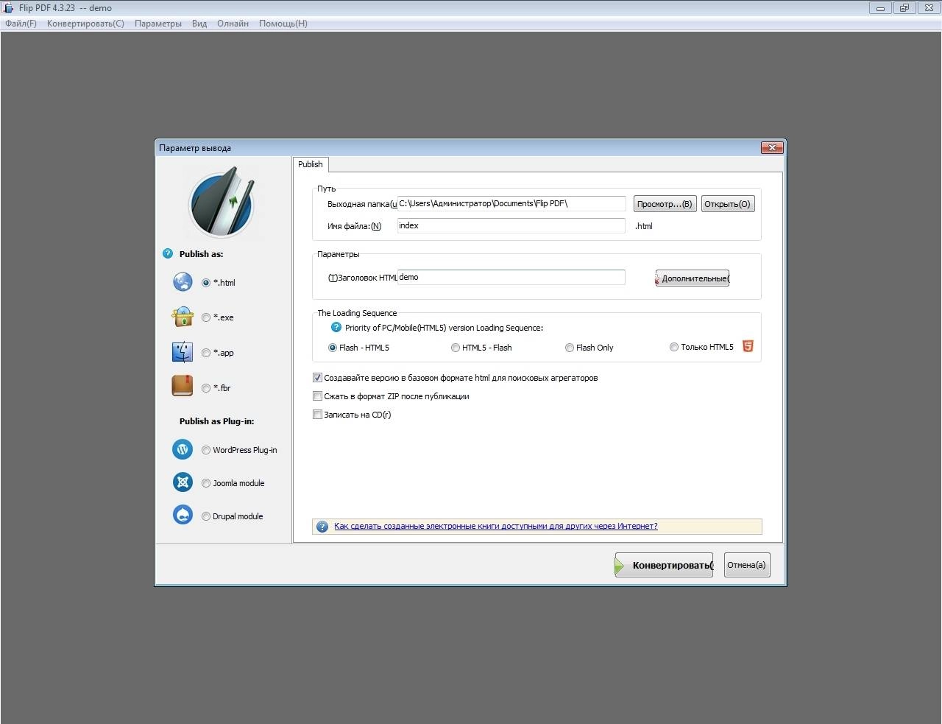Click the WordPress logo icon
Screen dimensions: 942x724
click(183, 449)
